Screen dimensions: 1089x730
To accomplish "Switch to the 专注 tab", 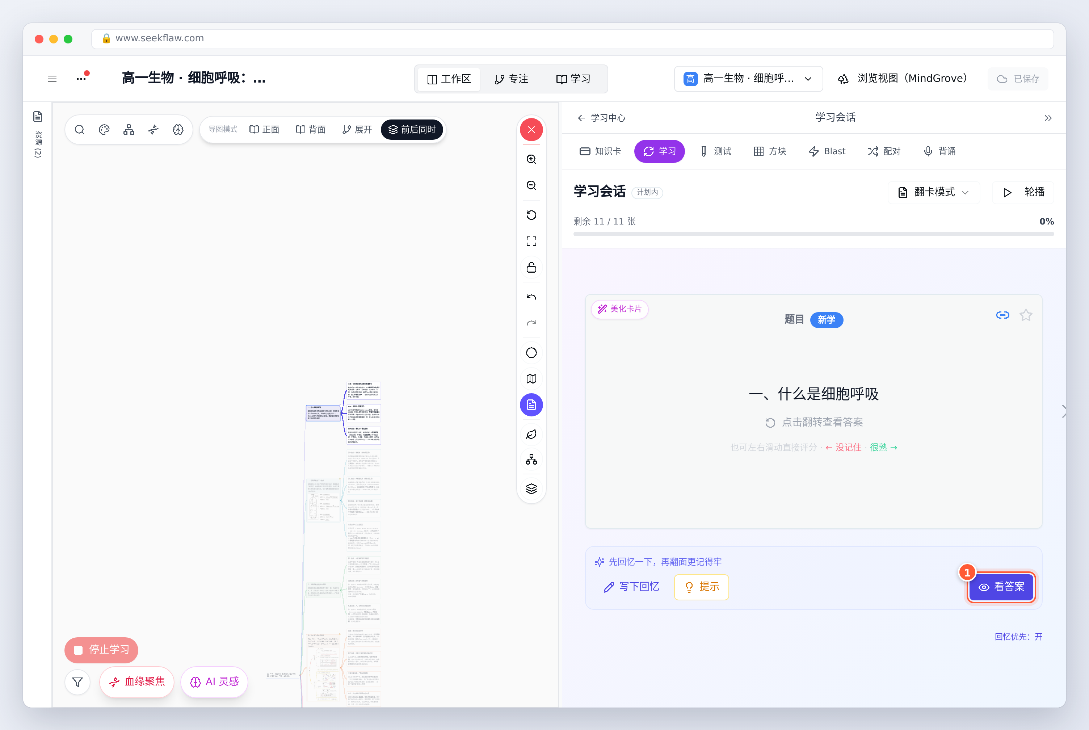I will [511, 79].
